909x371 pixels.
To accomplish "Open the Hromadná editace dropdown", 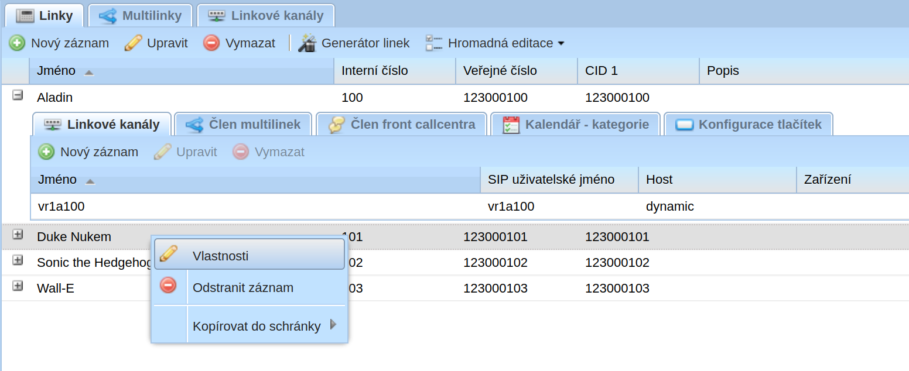I will (x=561, y=43).
